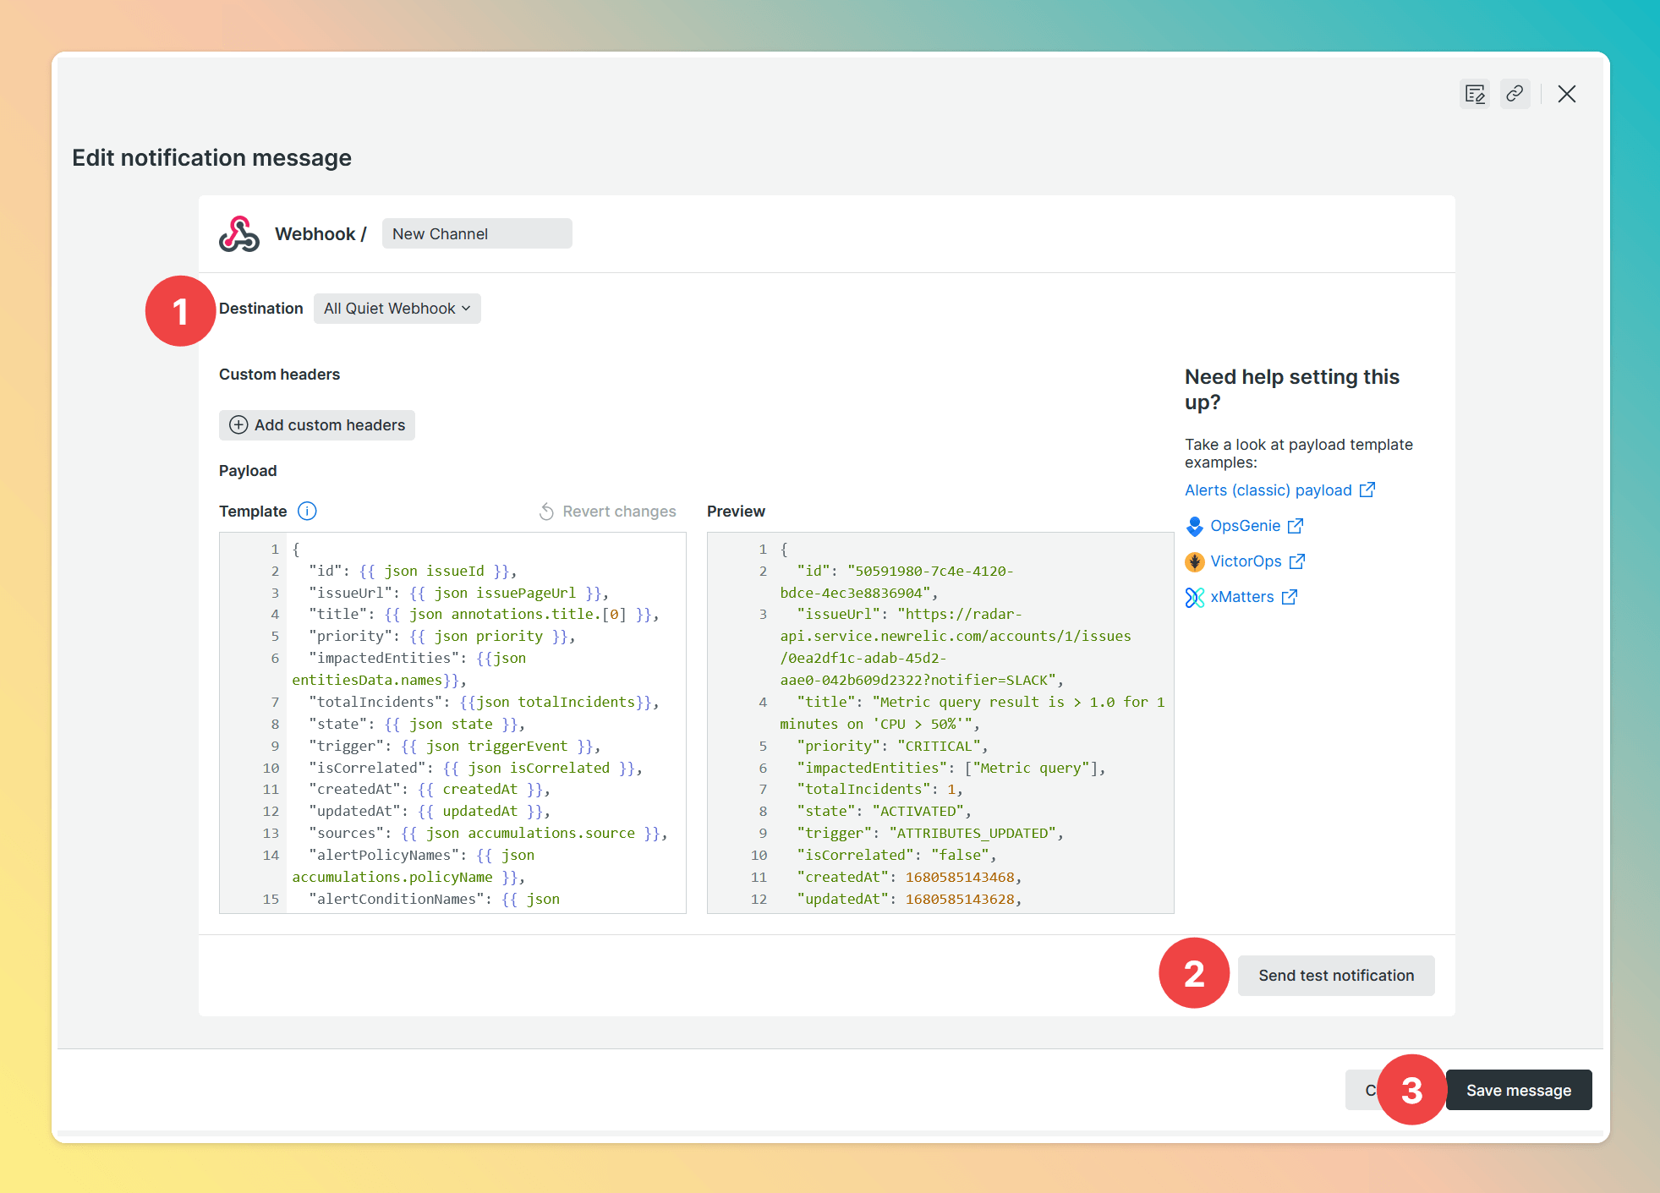
Task: Click the Template info icon
Action: (308, 511)
